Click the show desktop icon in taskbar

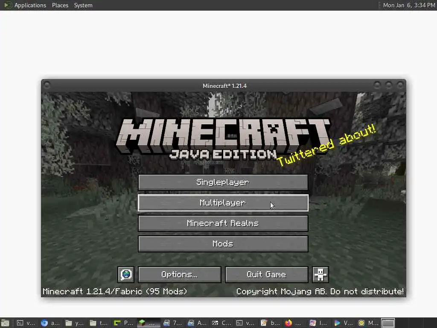click(5, 323)
